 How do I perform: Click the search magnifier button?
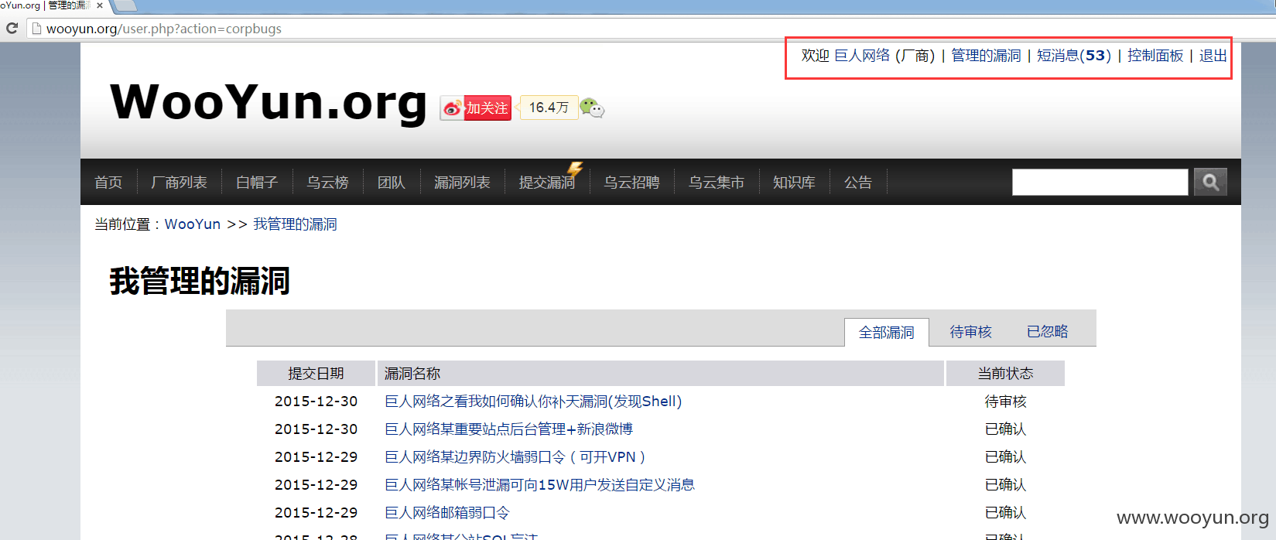coord(1210,183)
